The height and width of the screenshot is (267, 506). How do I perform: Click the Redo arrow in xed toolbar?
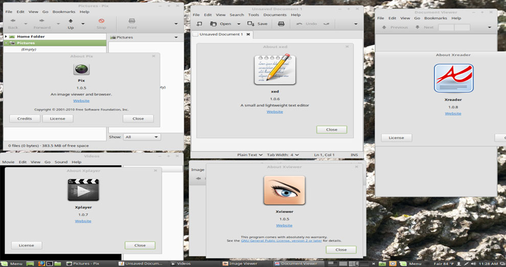326,24
